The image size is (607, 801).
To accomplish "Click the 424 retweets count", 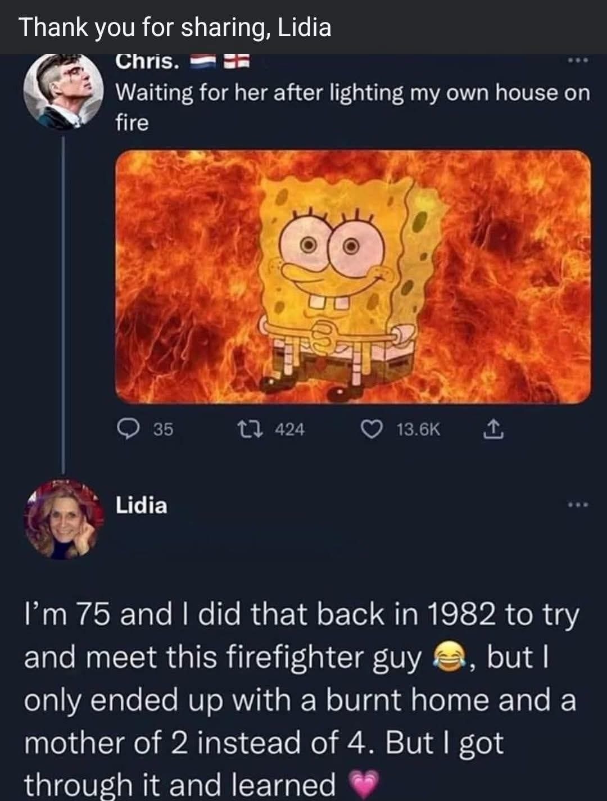I will (290, 429).
